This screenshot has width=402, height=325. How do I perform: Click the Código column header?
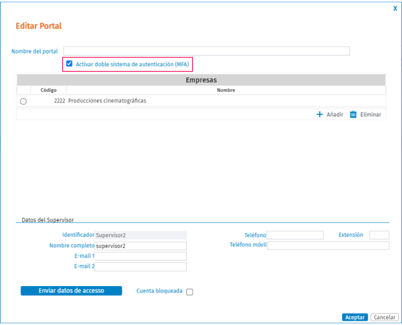coord(49,90)
